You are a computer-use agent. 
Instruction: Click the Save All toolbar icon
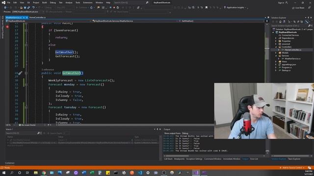[28, 8]
